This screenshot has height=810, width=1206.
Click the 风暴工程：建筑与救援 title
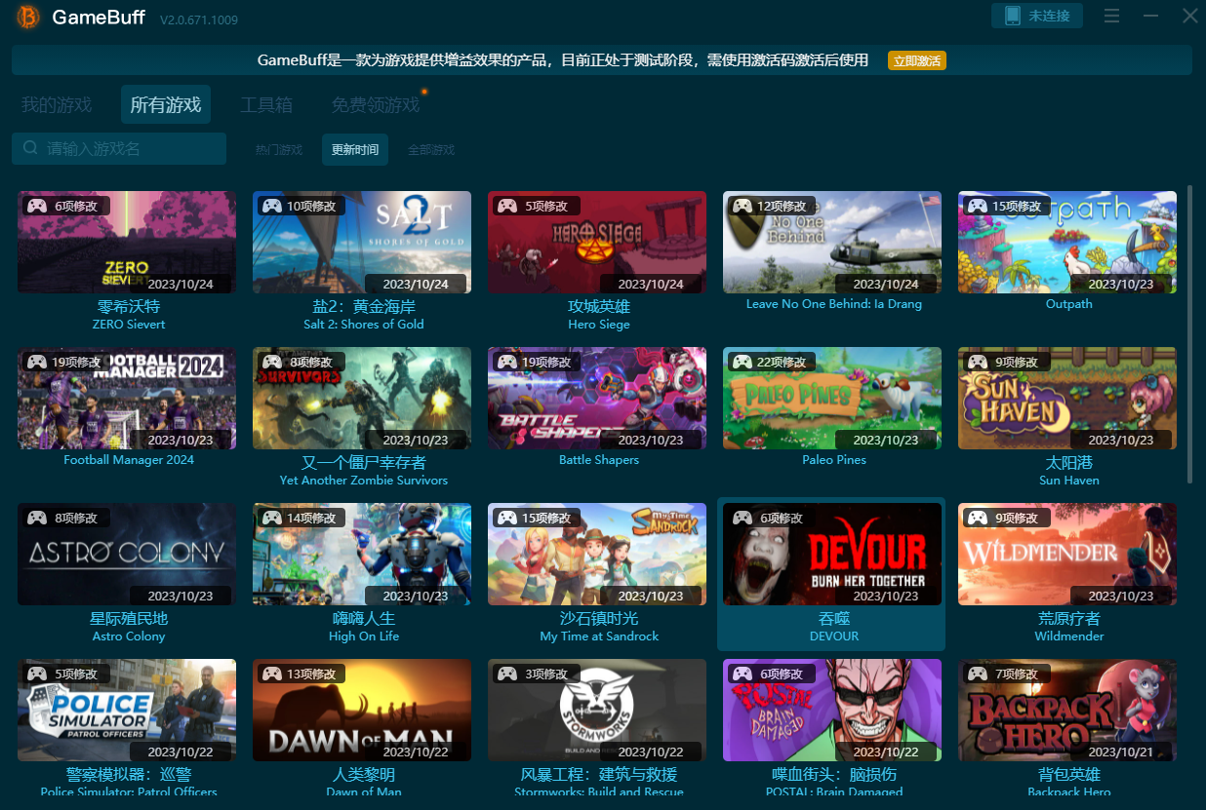(599, 774)
